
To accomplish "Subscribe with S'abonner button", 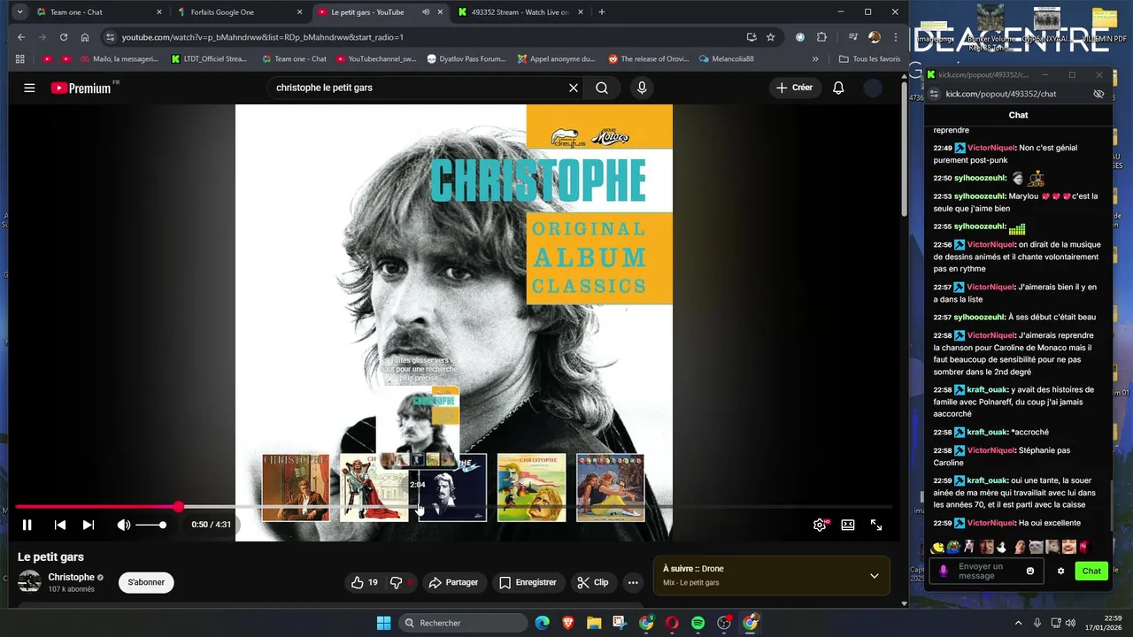I will tap(146, 582).
